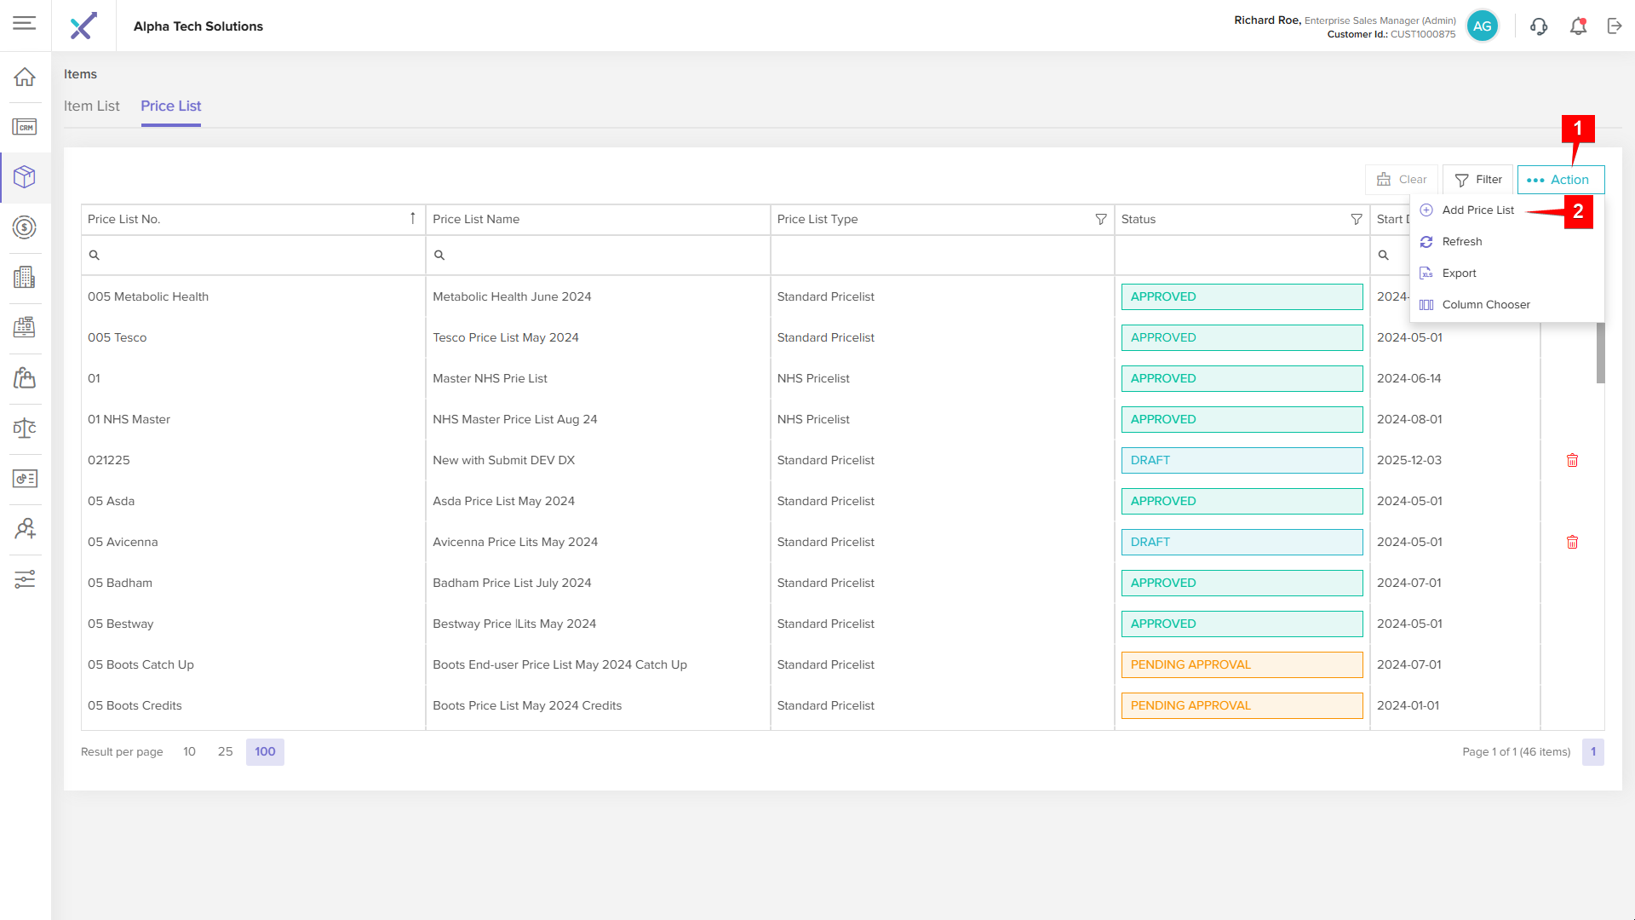Click the Home sidebar icon
1635x920 pixels.
tap(25, 77)
